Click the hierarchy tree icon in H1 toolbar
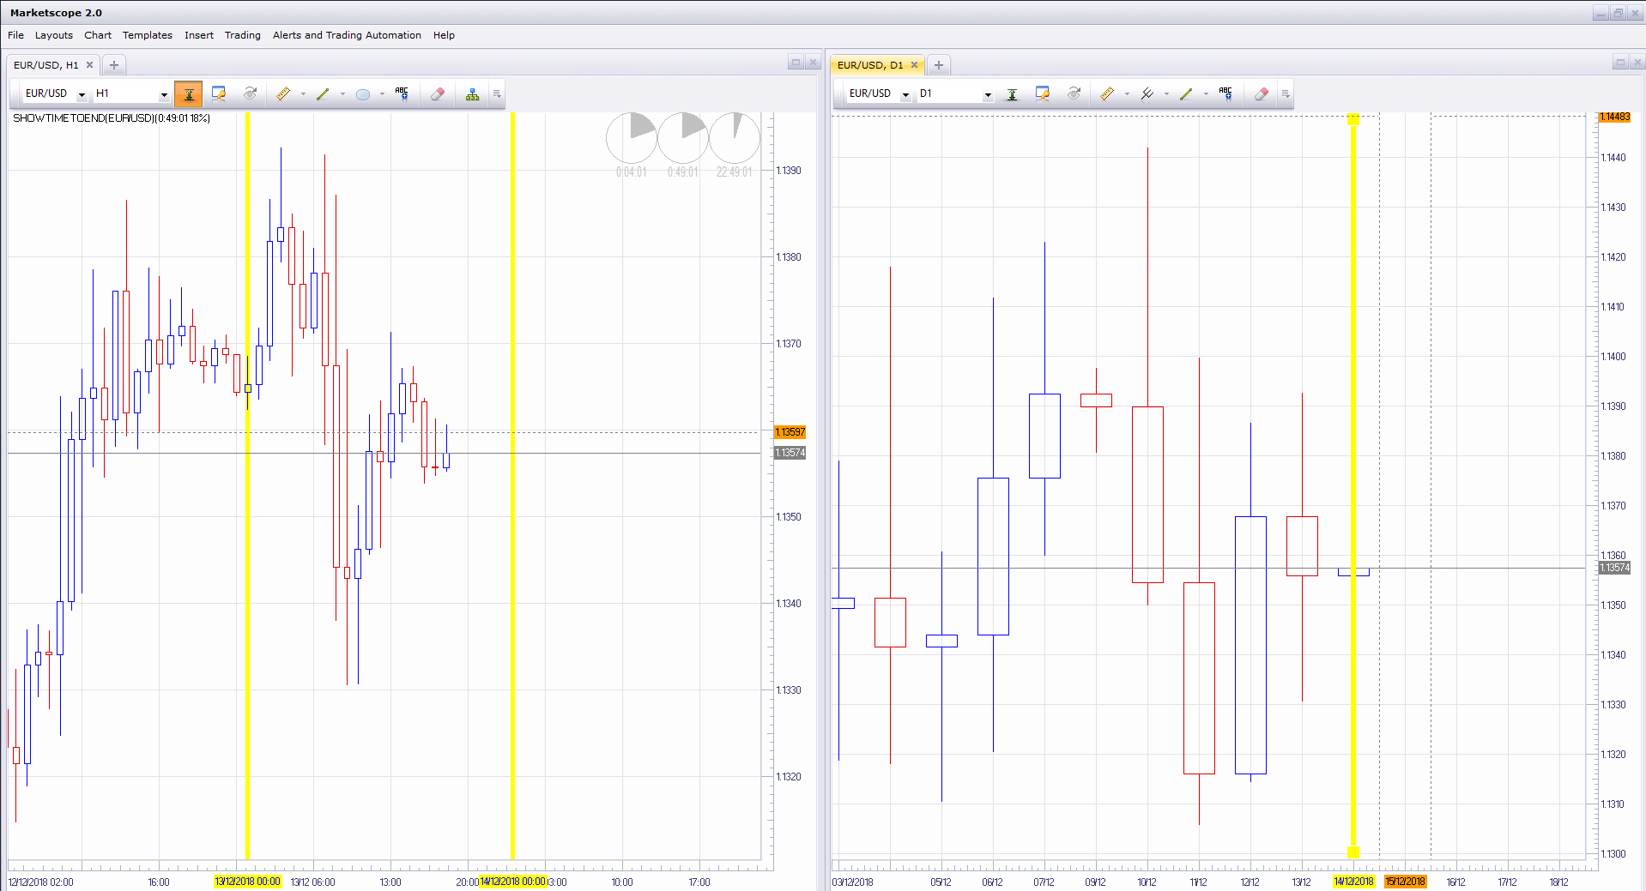1646x891 pixels. click(472, 94)
